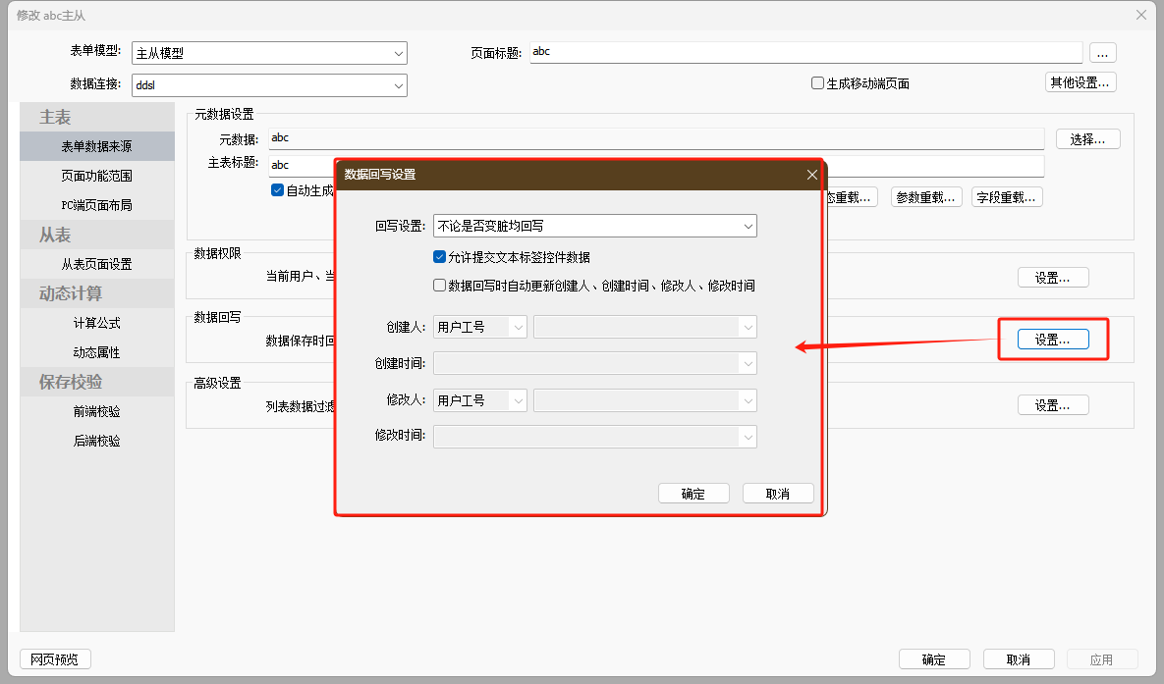Open 从表页面设置 in sidebar
Image resolution: width=1164 pixels, height=684 pixels.
coord(96,264)
